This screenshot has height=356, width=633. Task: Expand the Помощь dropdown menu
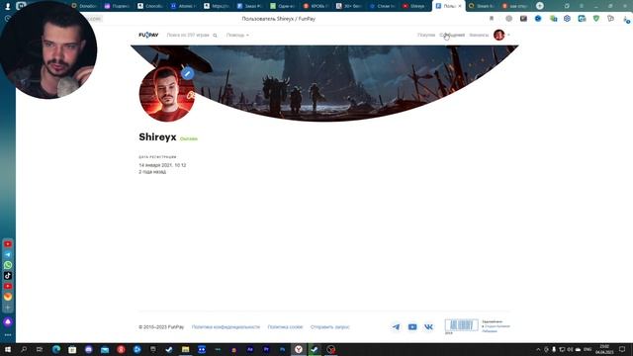pyautogui.click(x=237, y=36)
